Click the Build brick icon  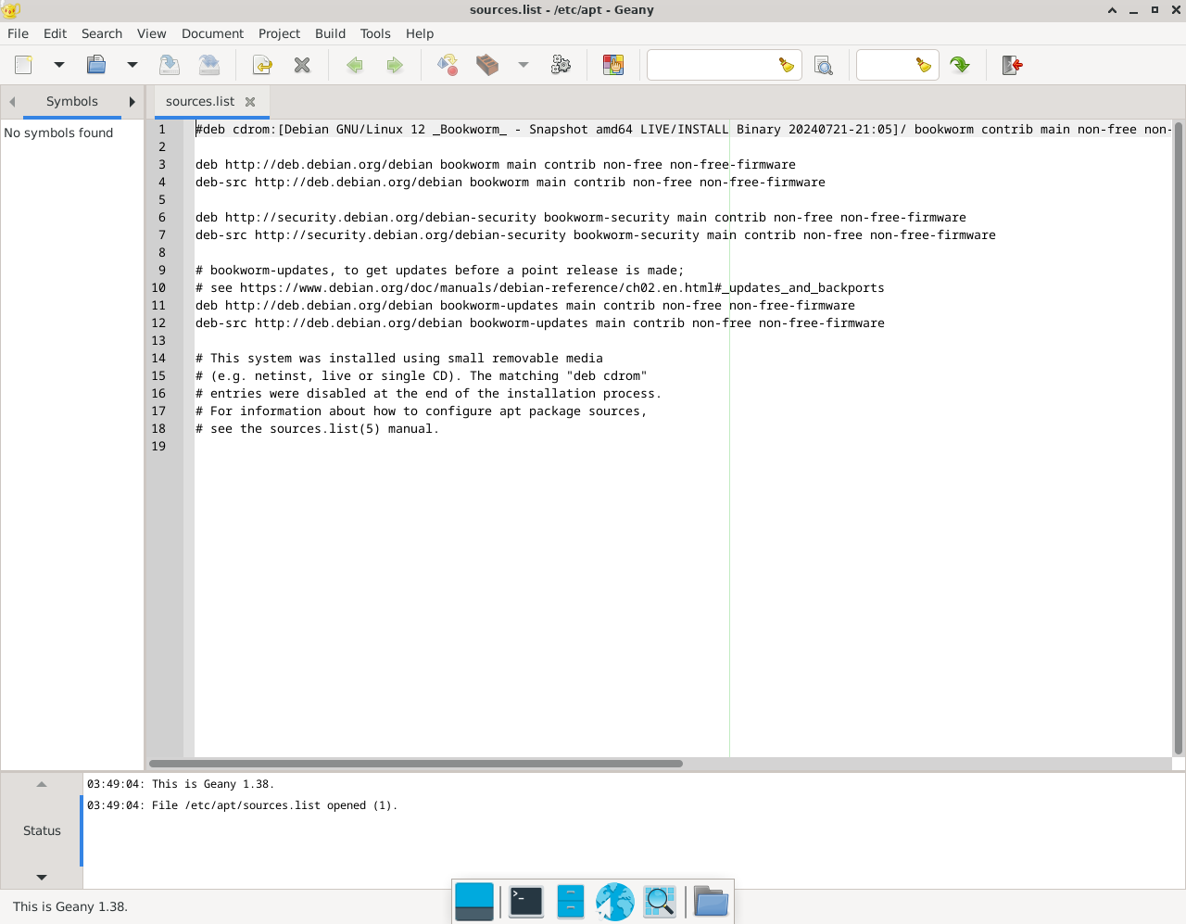[487, 65]
